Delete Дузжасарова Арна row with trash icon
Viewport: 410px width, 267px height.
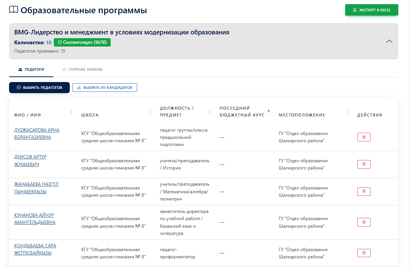point(364,137)
